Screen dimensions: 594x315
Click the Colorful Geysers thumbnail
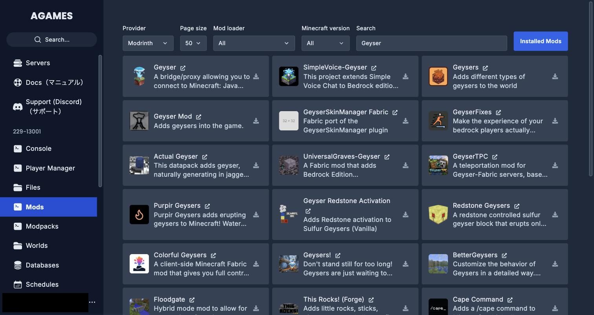[139, 264]
